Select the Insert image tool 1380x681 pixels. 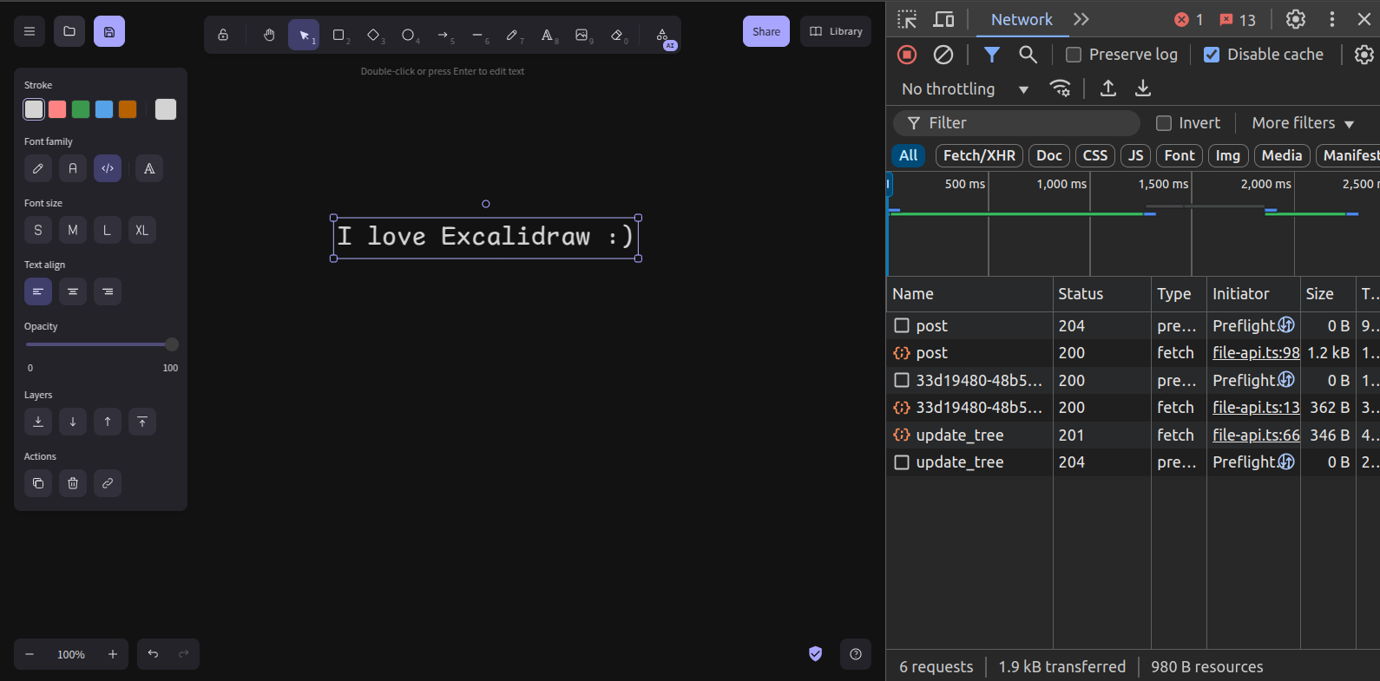pyautogui.click(x=582, y=35)
